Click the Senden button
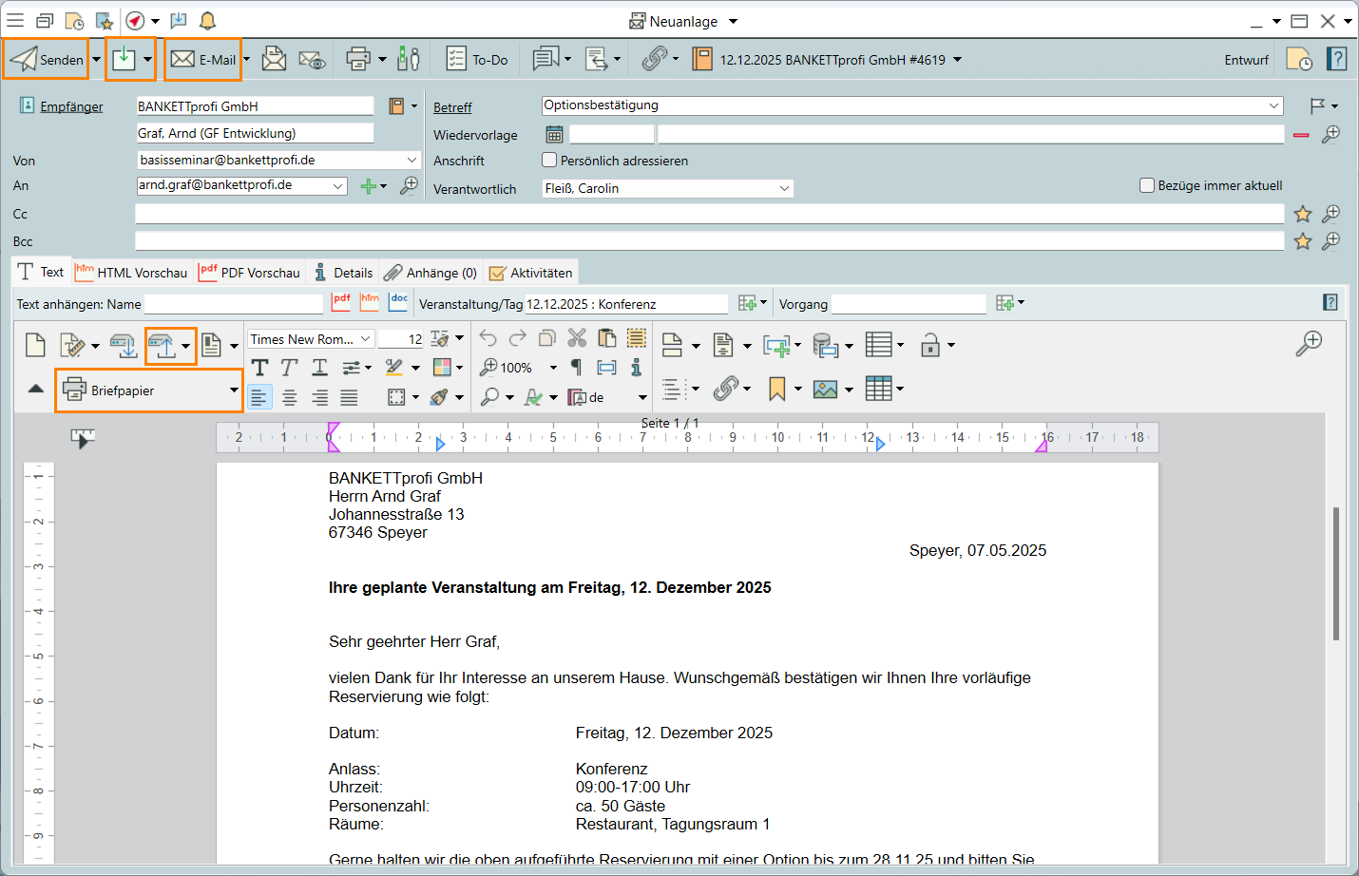The image size is (1359, 876). click(48, 60)
